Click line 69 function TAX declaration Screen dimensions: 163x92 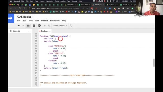pyautogui.click(x=55, y=36)
